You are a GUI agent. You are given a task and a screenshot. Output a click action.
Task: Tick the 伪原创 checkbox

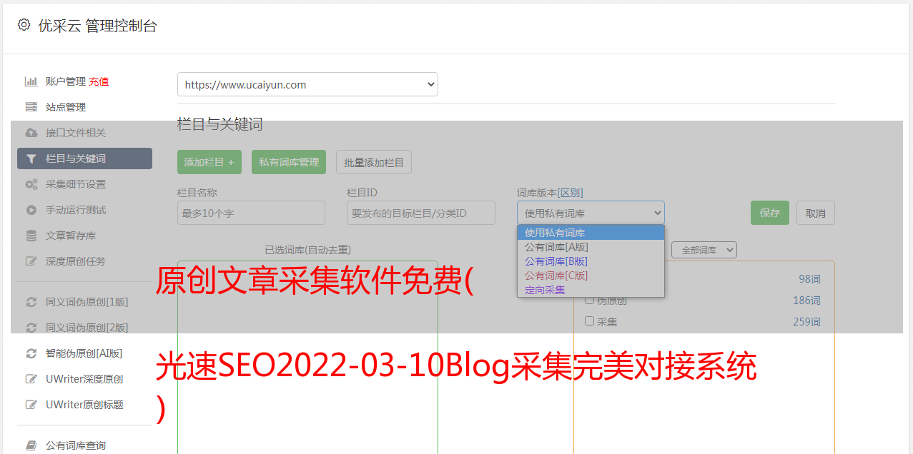point(590,300)
